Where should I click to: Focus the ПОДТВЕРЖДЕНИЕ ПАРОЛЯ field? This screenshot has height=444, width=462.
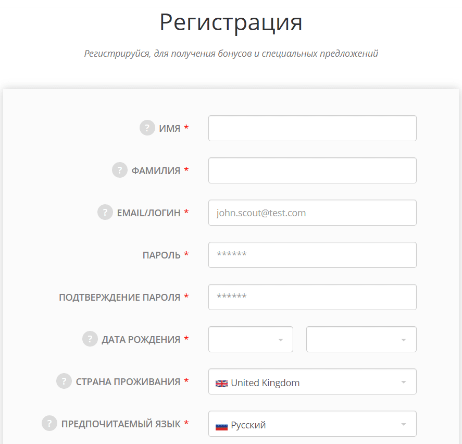tap(312, 297)
